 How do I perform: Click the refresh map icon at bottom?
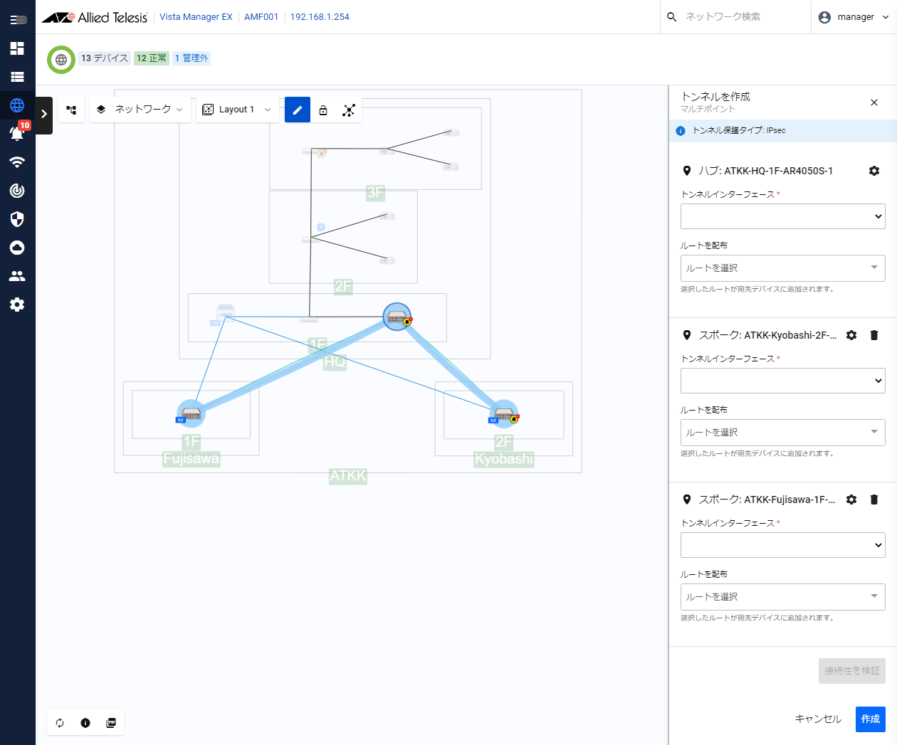click(60, 723)
